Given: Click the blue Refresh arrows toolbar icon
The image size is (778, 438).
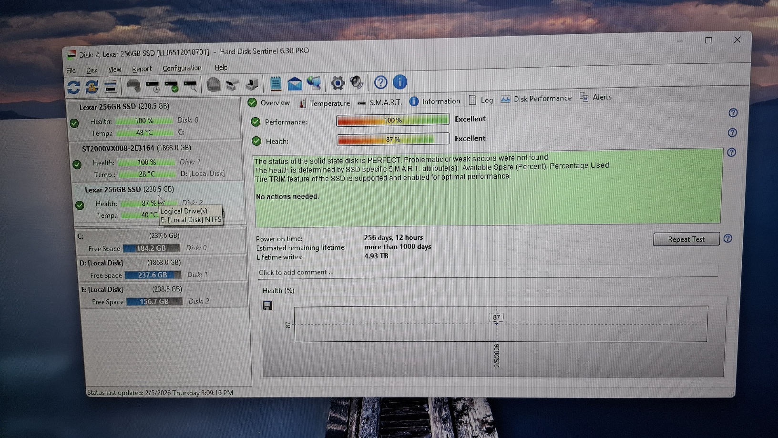Looking at the screenshot, I should (73, 87).
